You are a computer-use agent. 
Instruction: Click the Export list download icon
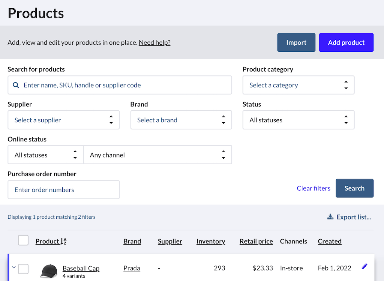pos(330,216)
